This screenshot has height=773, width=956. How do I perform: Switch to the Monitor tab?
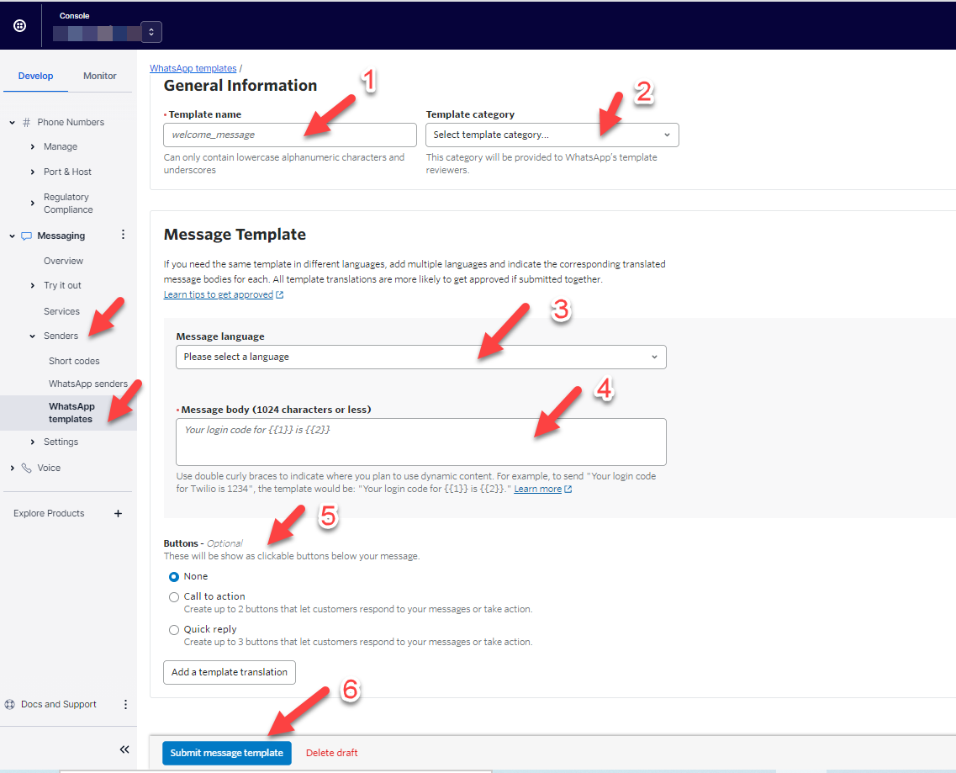point(99,76)
